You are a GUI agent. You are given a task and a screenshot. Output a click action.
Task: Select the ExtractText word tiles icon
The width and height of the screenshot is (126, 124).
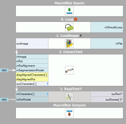[69, 70]
